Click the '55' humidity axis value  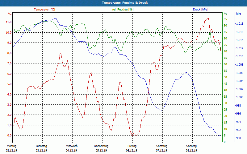[225, 71]
